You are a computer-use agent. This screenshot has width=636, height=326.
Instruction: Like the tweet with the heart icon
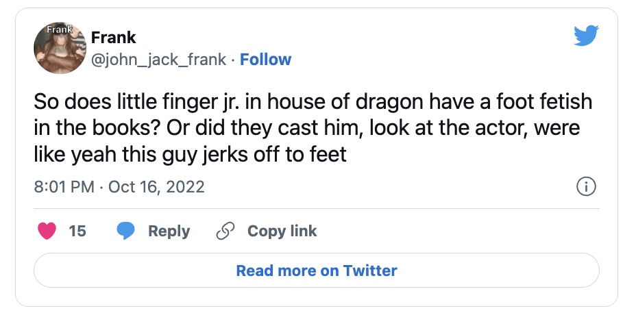click(x=47, y=231)
